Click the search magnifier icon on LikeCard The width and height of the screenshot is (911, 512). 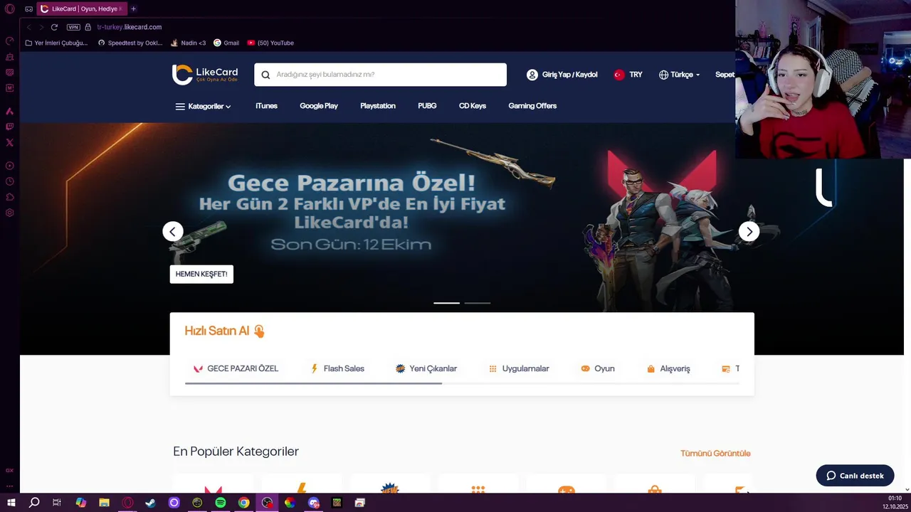pos(266,75)
